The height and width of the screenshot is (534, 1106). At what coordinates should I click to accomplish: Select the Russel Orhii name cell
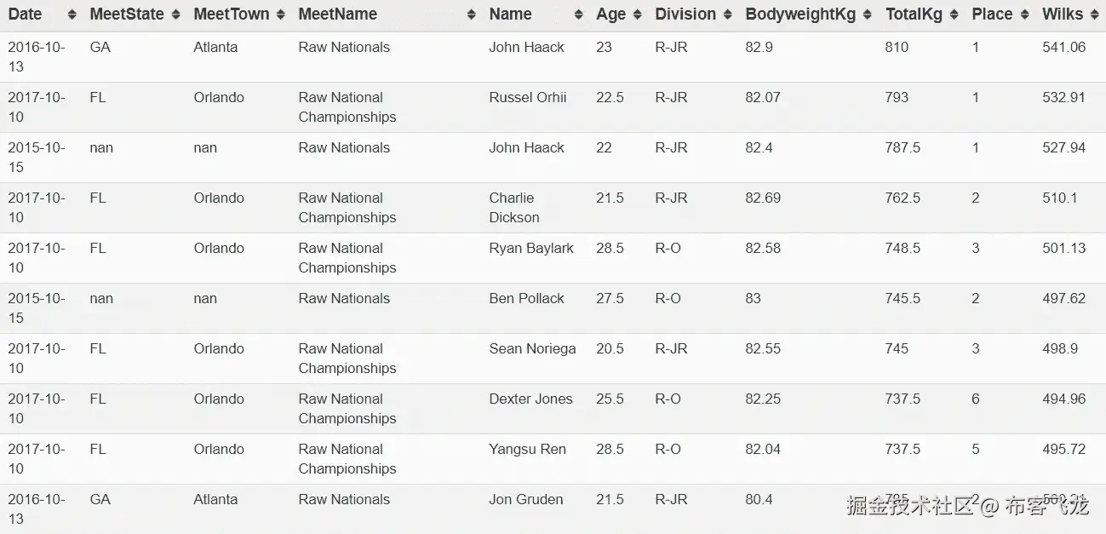pyautogui.click(x=528, y=98)
